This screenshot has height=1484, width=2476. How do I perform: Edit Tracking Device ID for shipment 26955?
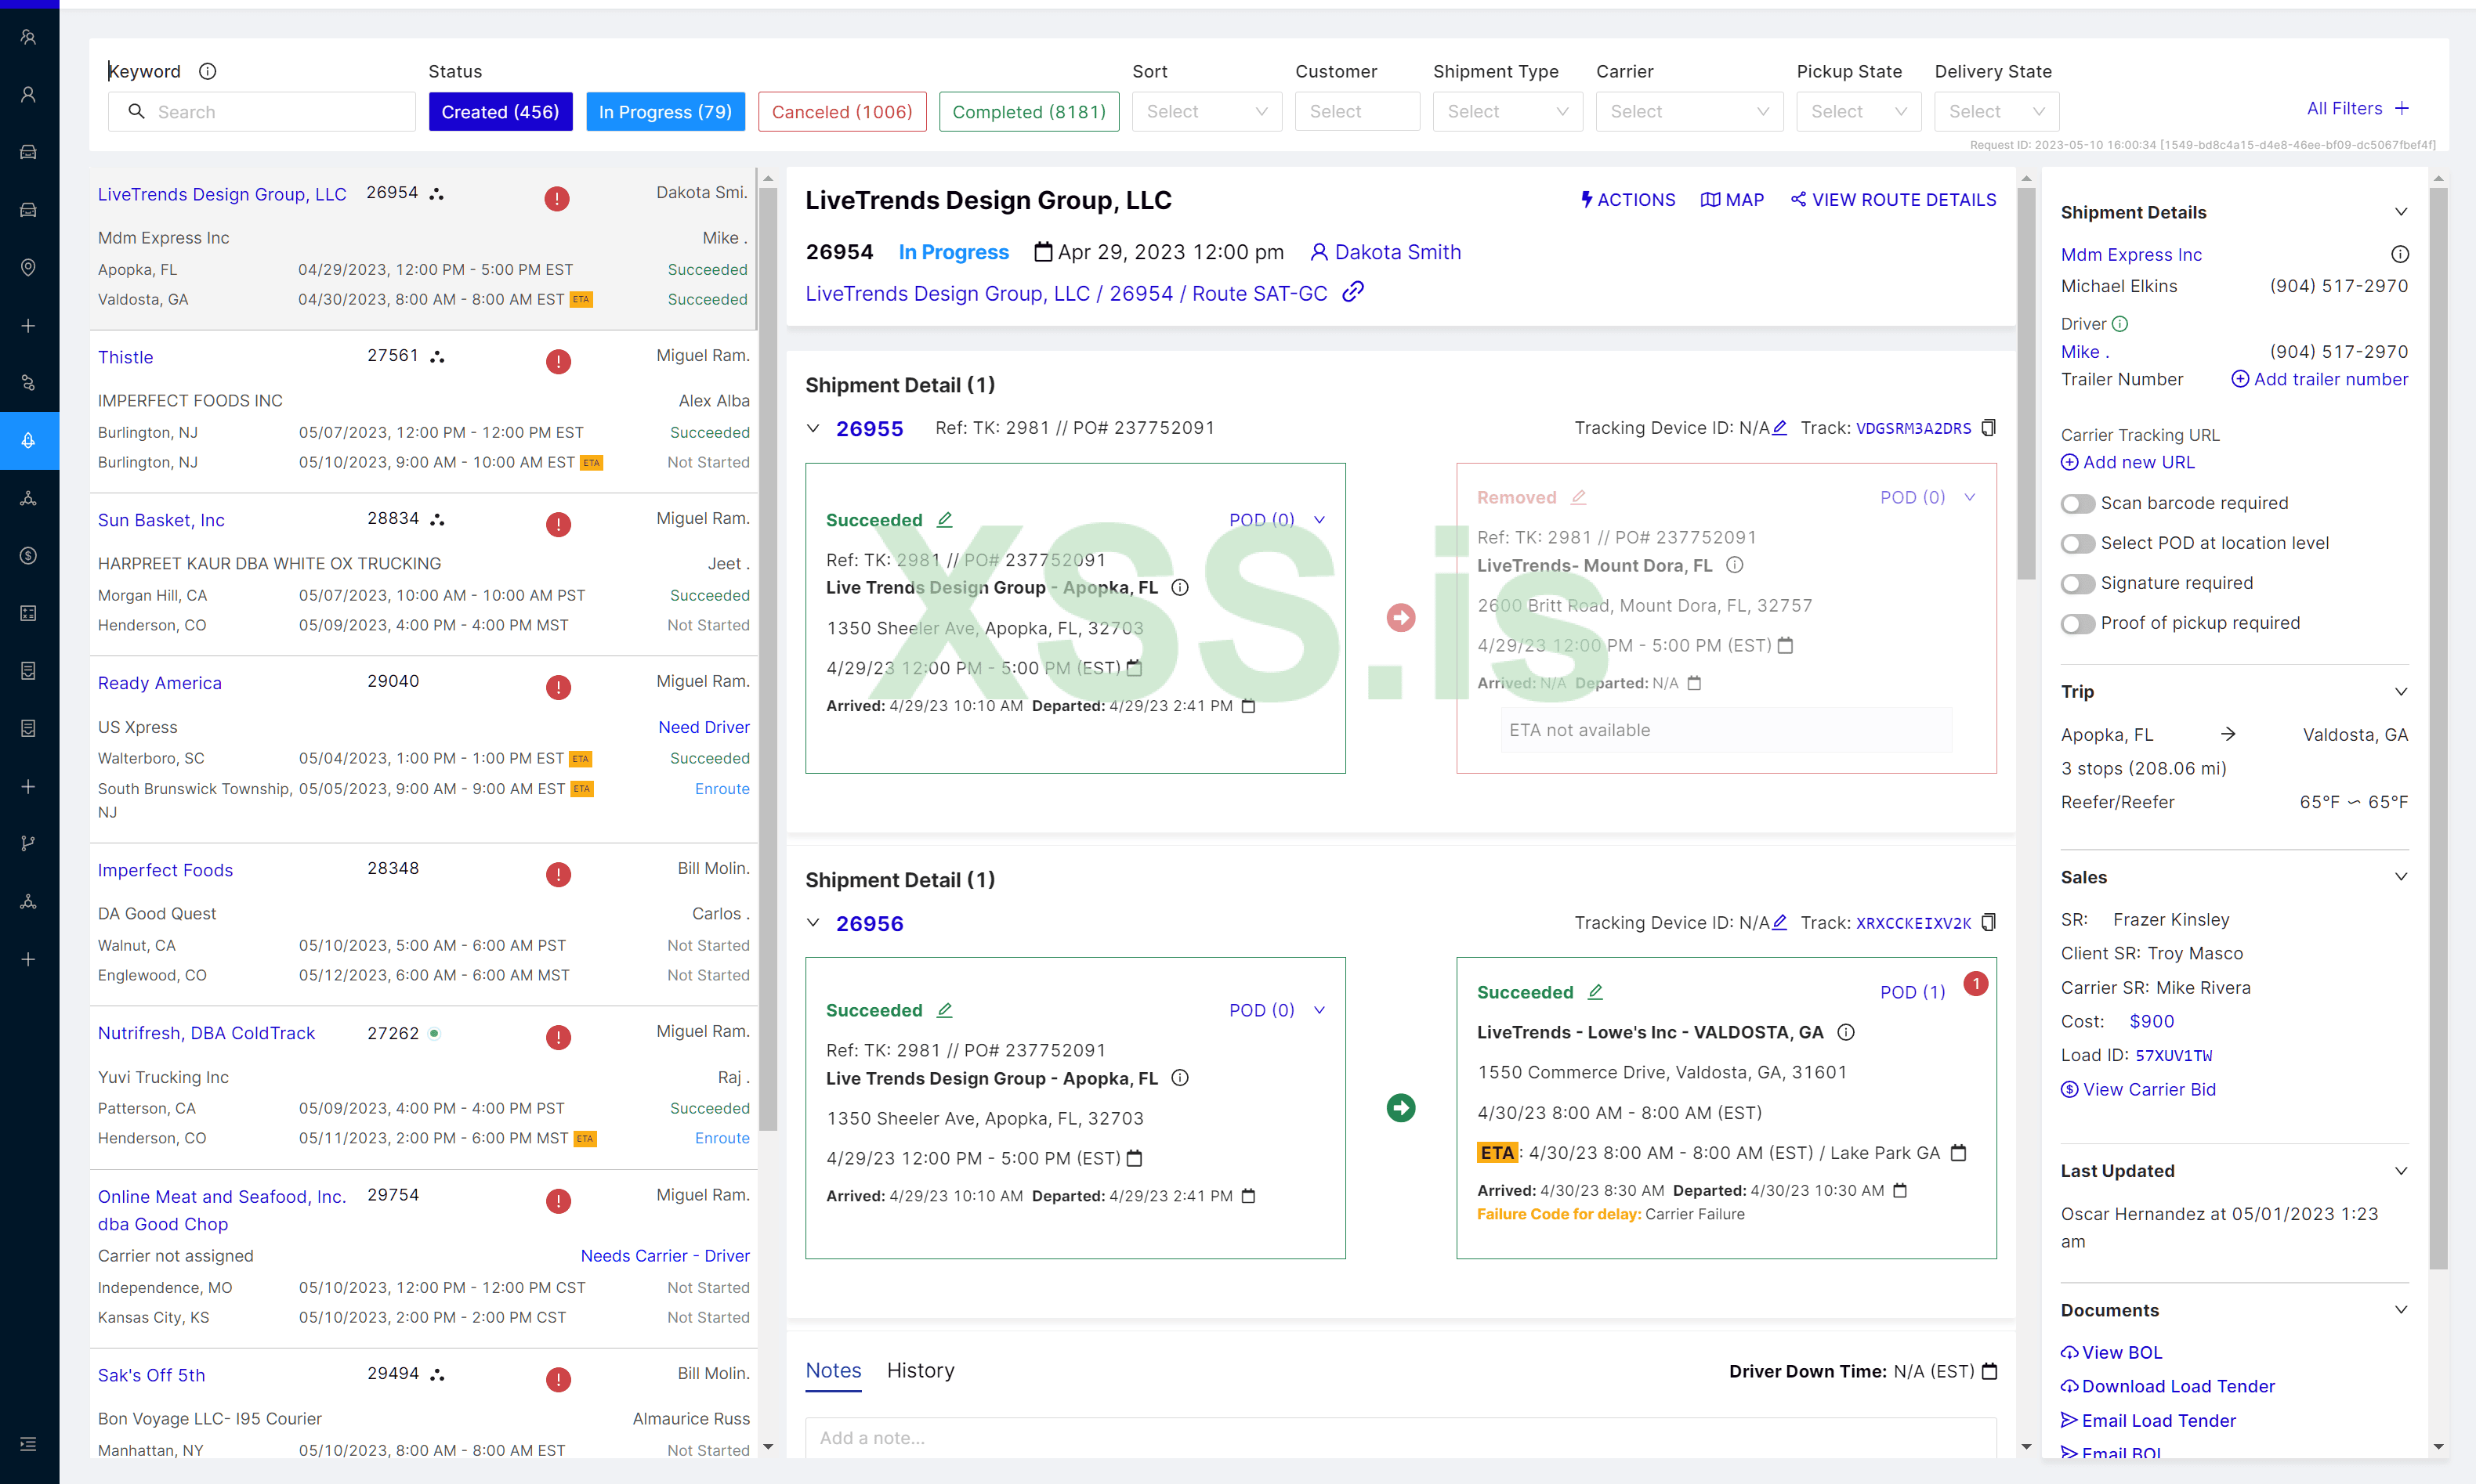coord(1779,428)
